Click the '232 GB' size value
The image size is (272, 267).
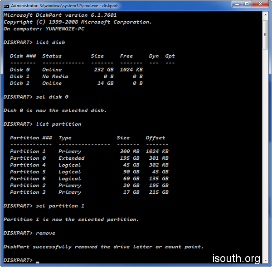click(x=104, y=70)
